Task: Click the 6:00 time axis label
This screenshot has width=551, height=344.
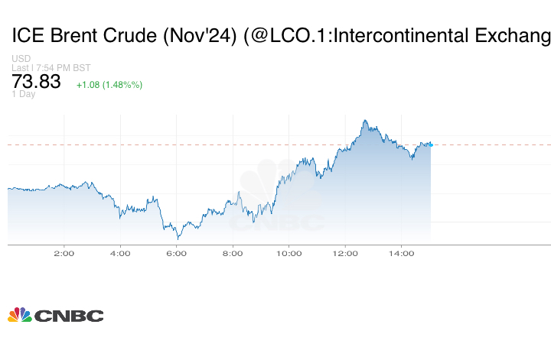Action: click(x=177, y=254)
